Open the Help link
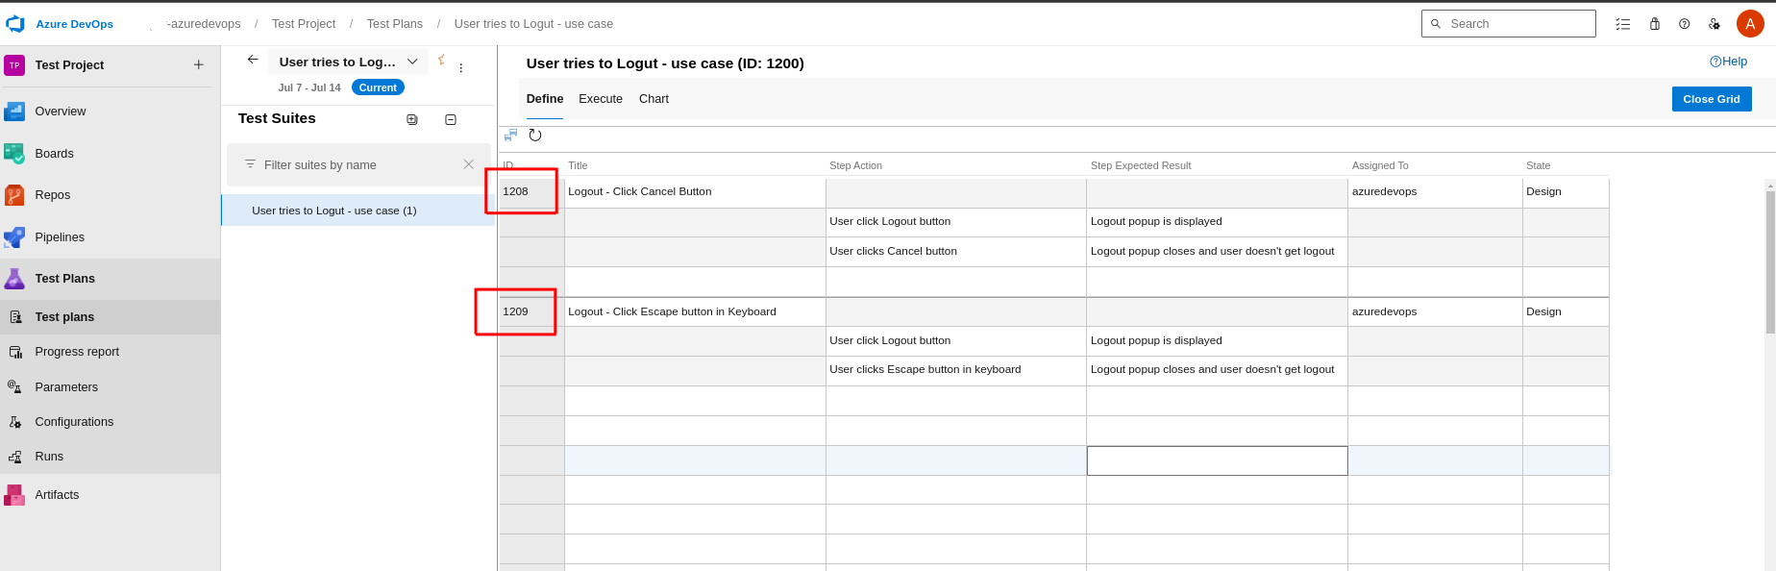 (1729, 62)
